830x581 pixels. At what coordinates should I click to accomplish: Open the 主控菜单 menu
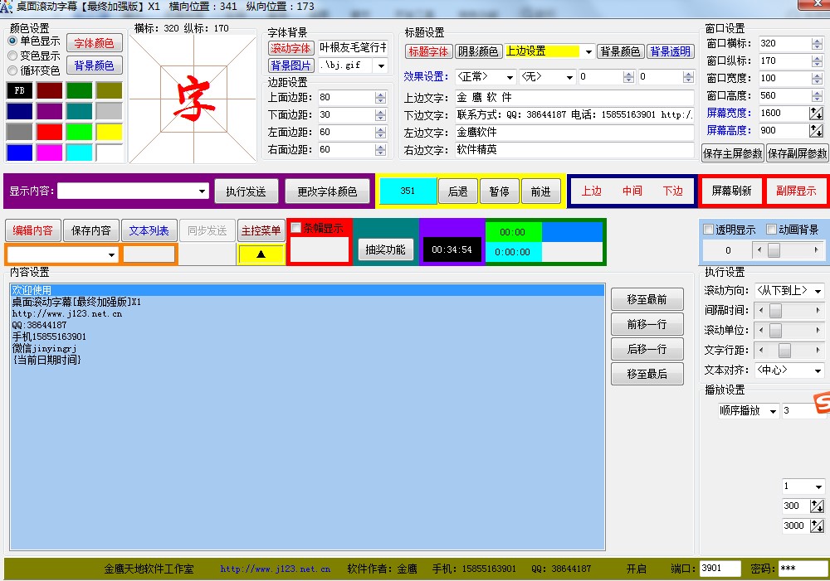tap(261, 230)
